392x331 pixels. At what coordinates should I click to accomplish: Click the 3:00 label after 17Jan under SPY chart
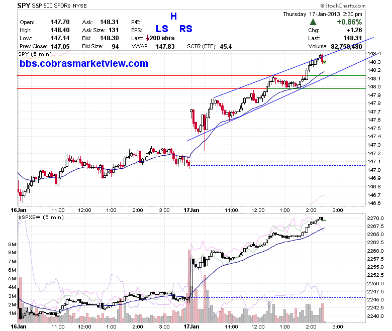pos(338,210)
